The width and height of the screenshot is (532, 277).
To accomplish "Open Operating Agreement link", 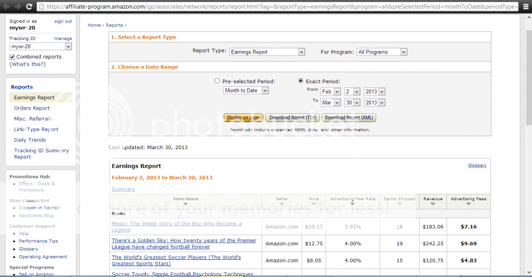I will (x=43, y=257).
